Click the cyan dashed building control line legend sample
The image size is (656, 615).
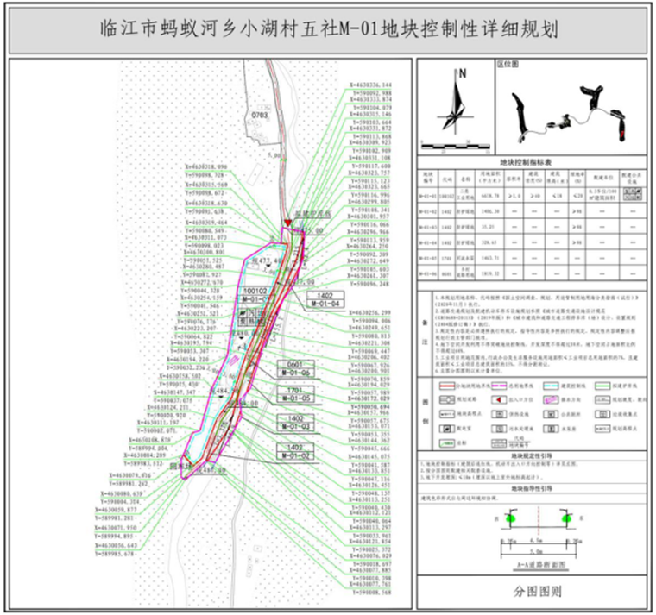[x=551, y=386]
